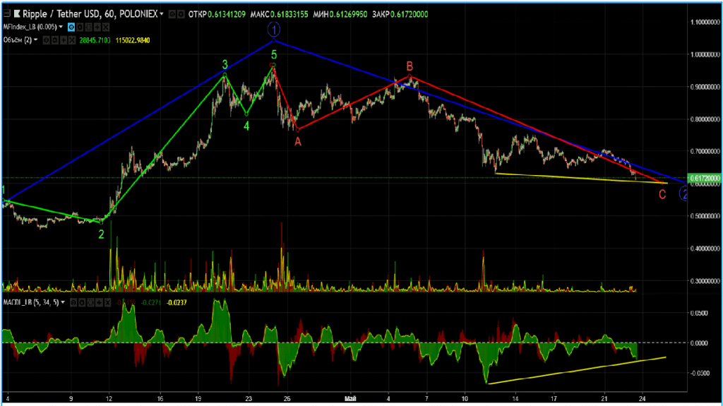This screenshot has height=406, width=723.
Task: Select the circled wave 1 label at peak
Action: tap(275, 29)
